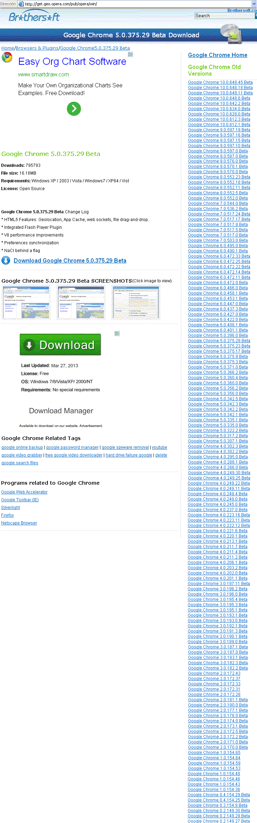Open Google Chrome 2.0.172.43

(x=214, y=673)
